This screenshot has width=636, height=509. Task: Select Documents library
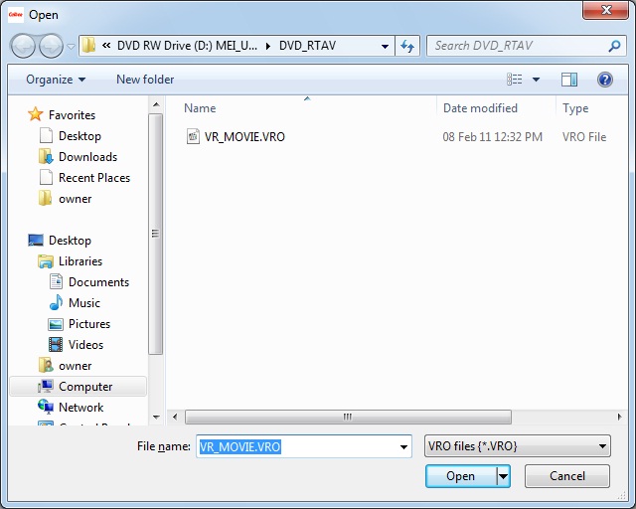[x=98, y=282]
